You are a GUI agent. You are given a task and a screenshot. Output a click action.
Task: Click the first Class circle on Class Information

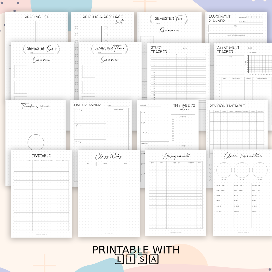[x=224, y=170]
